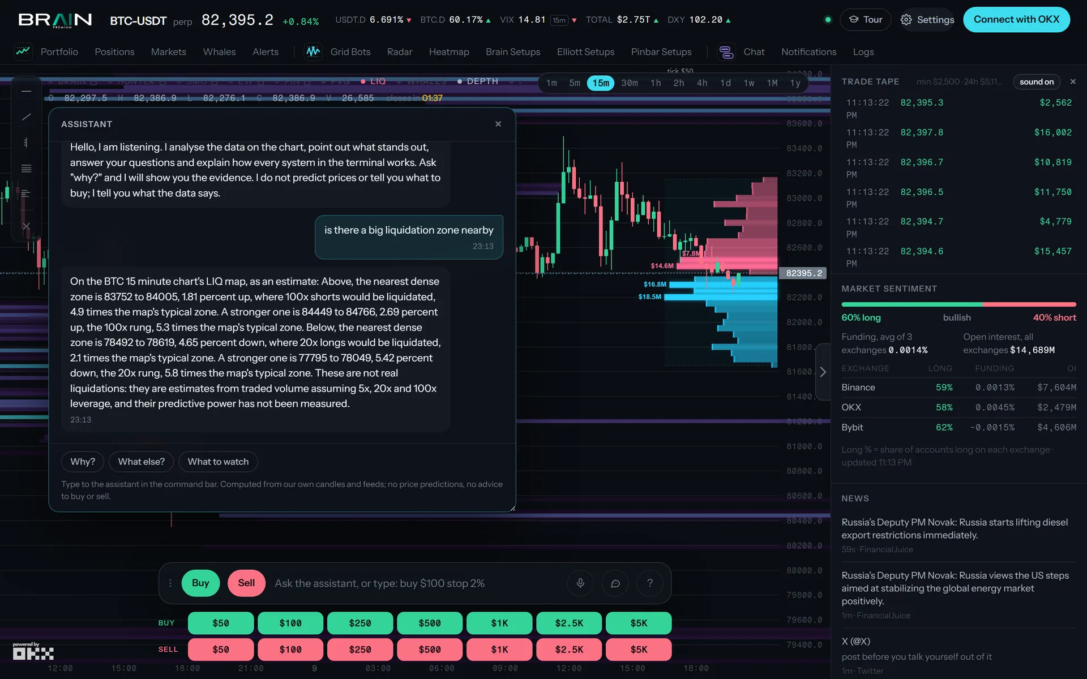The width and height of the screenshot is (1087, 679).
Task: Open the Logs page
Action: click(x=863, y=51)
